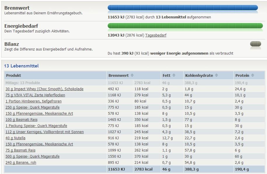Screen dimensions: 267x174
Task: Click the small gray Bilanz indicator bar
Action: tap(255, 44)
